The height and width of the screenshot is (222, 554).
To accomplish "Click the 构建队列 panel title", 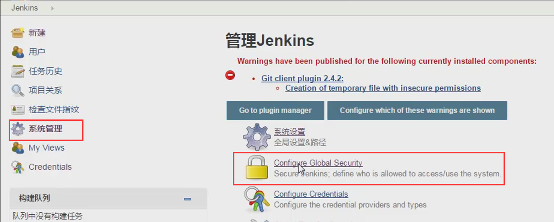I will [x=34, y=198].
